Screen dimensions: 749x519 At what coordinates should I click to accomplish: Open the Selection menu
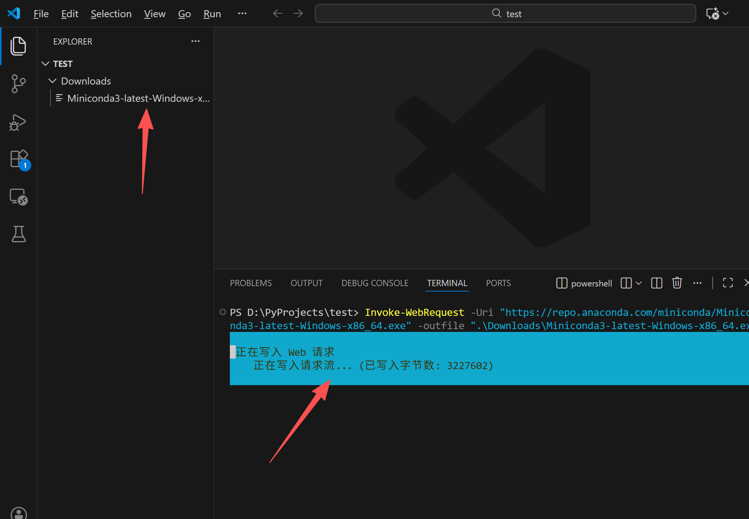pyautogui.click(x=111, y=14)
